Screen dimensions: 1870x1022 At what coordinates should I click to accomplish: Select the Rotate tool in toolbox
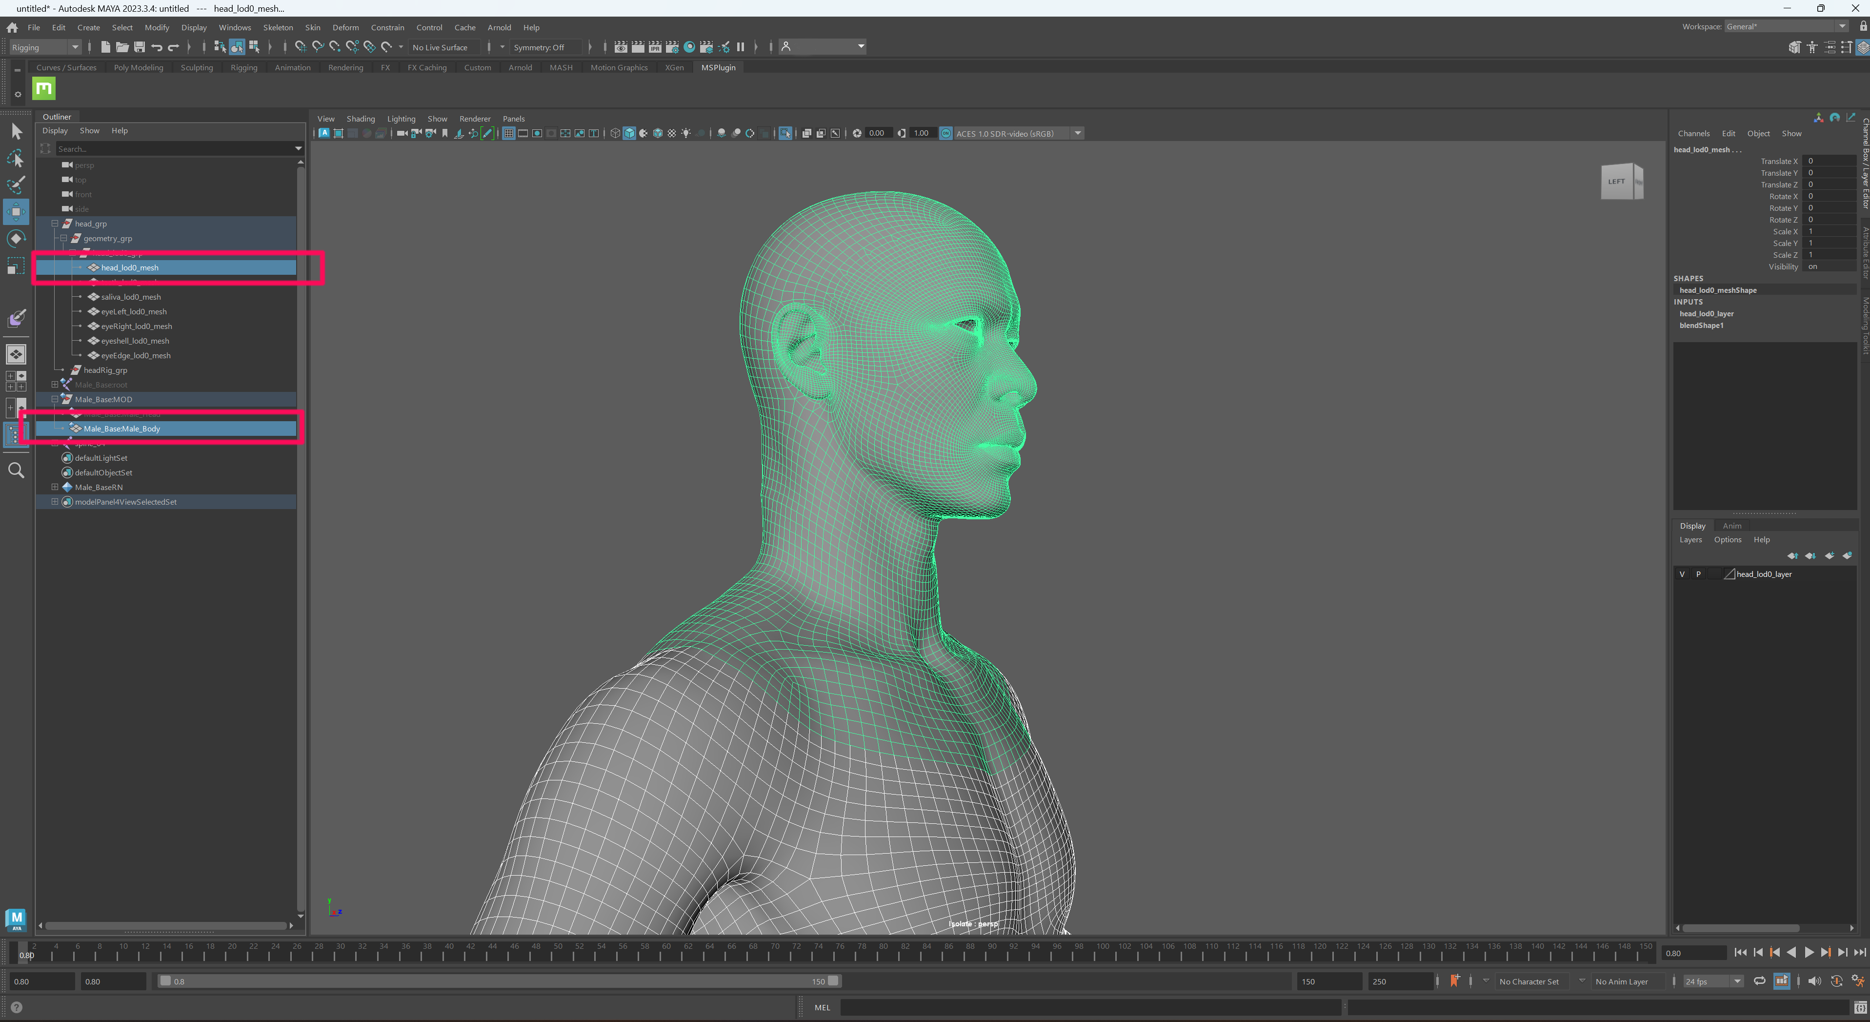pyautogui.click(x=16, y=239)
